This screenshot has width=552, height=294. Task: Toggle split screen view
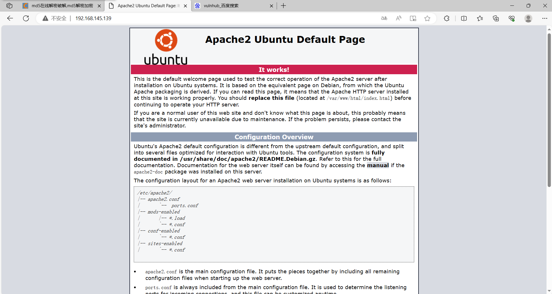tap(464, 18)
